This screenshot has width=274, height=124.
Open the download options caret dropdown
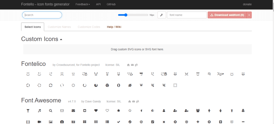pos(249,15)
